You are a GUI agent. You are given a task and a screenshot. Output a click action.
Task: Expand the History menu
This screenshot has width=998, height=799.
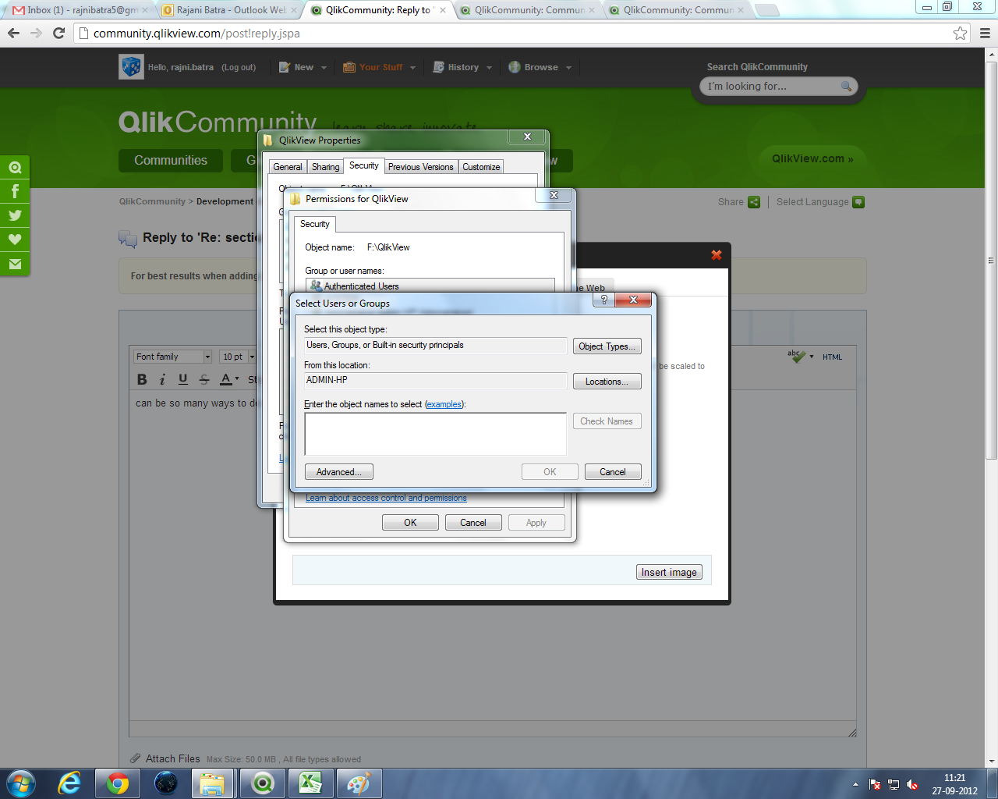click(x=462, y=67)
